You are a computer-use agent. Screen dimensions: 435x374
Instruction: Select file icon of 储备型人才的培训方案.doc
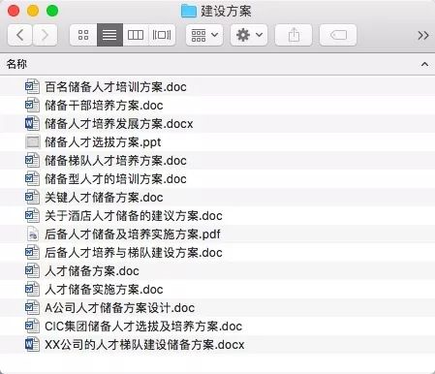pyautogui.click(x=32, y=178)
